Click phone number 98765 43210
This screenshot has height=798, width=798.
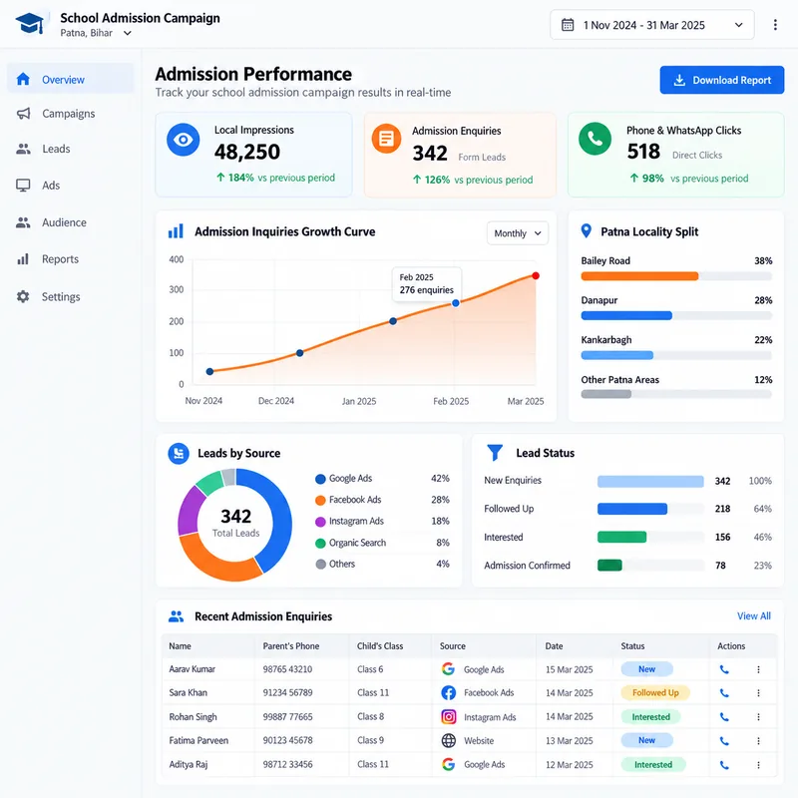pyautogui.click(x=287, y=669)
